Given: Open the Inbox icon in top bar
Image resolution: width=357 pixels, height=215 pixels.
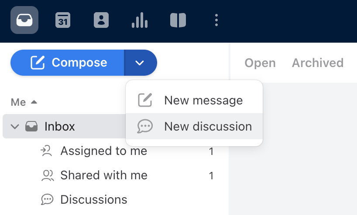Looking at the screenshot, I should click(24, 20).
